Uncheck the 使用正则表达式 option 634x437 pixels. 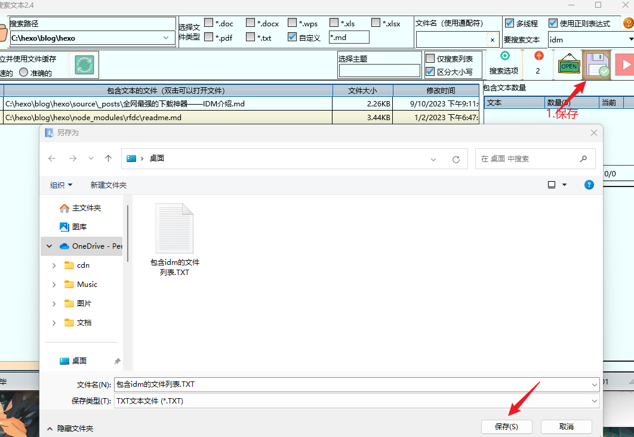point(553,23)
